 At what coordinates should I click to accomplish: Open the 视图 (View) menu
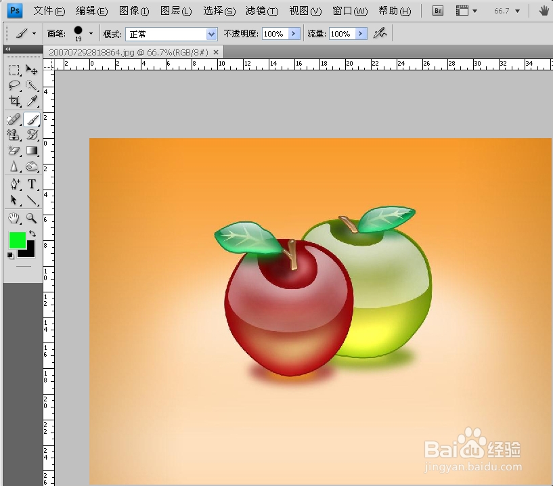[x=305, y=12]
